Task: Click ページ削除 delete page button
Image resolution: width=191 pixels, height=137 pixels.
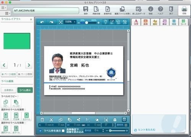Action: pos(25,74)
